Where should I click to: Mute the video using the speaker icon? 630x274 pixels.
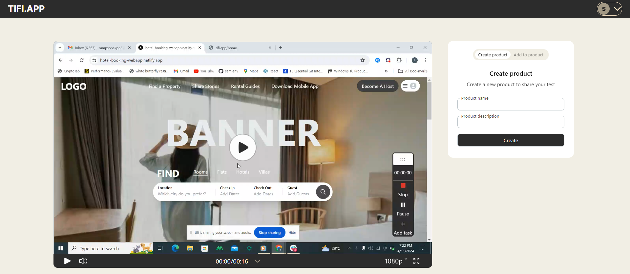(x=83, y=261)
